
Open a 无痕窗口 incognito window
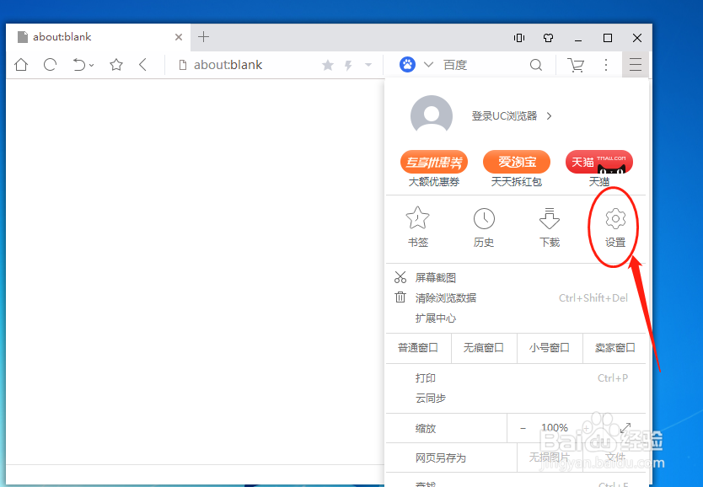(x=484, y=348)
